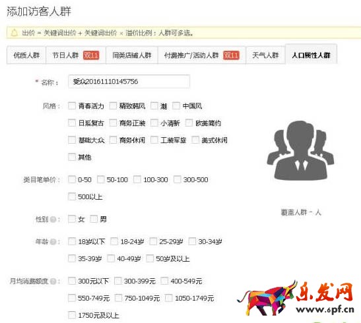Select the 300元以下 spending checkbox
Viewport: 361px width, 323px height.
click(x=72, y=281)
